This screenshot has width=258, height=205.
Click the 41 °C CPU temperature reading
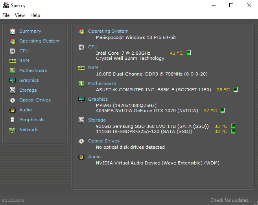[176, 53]
